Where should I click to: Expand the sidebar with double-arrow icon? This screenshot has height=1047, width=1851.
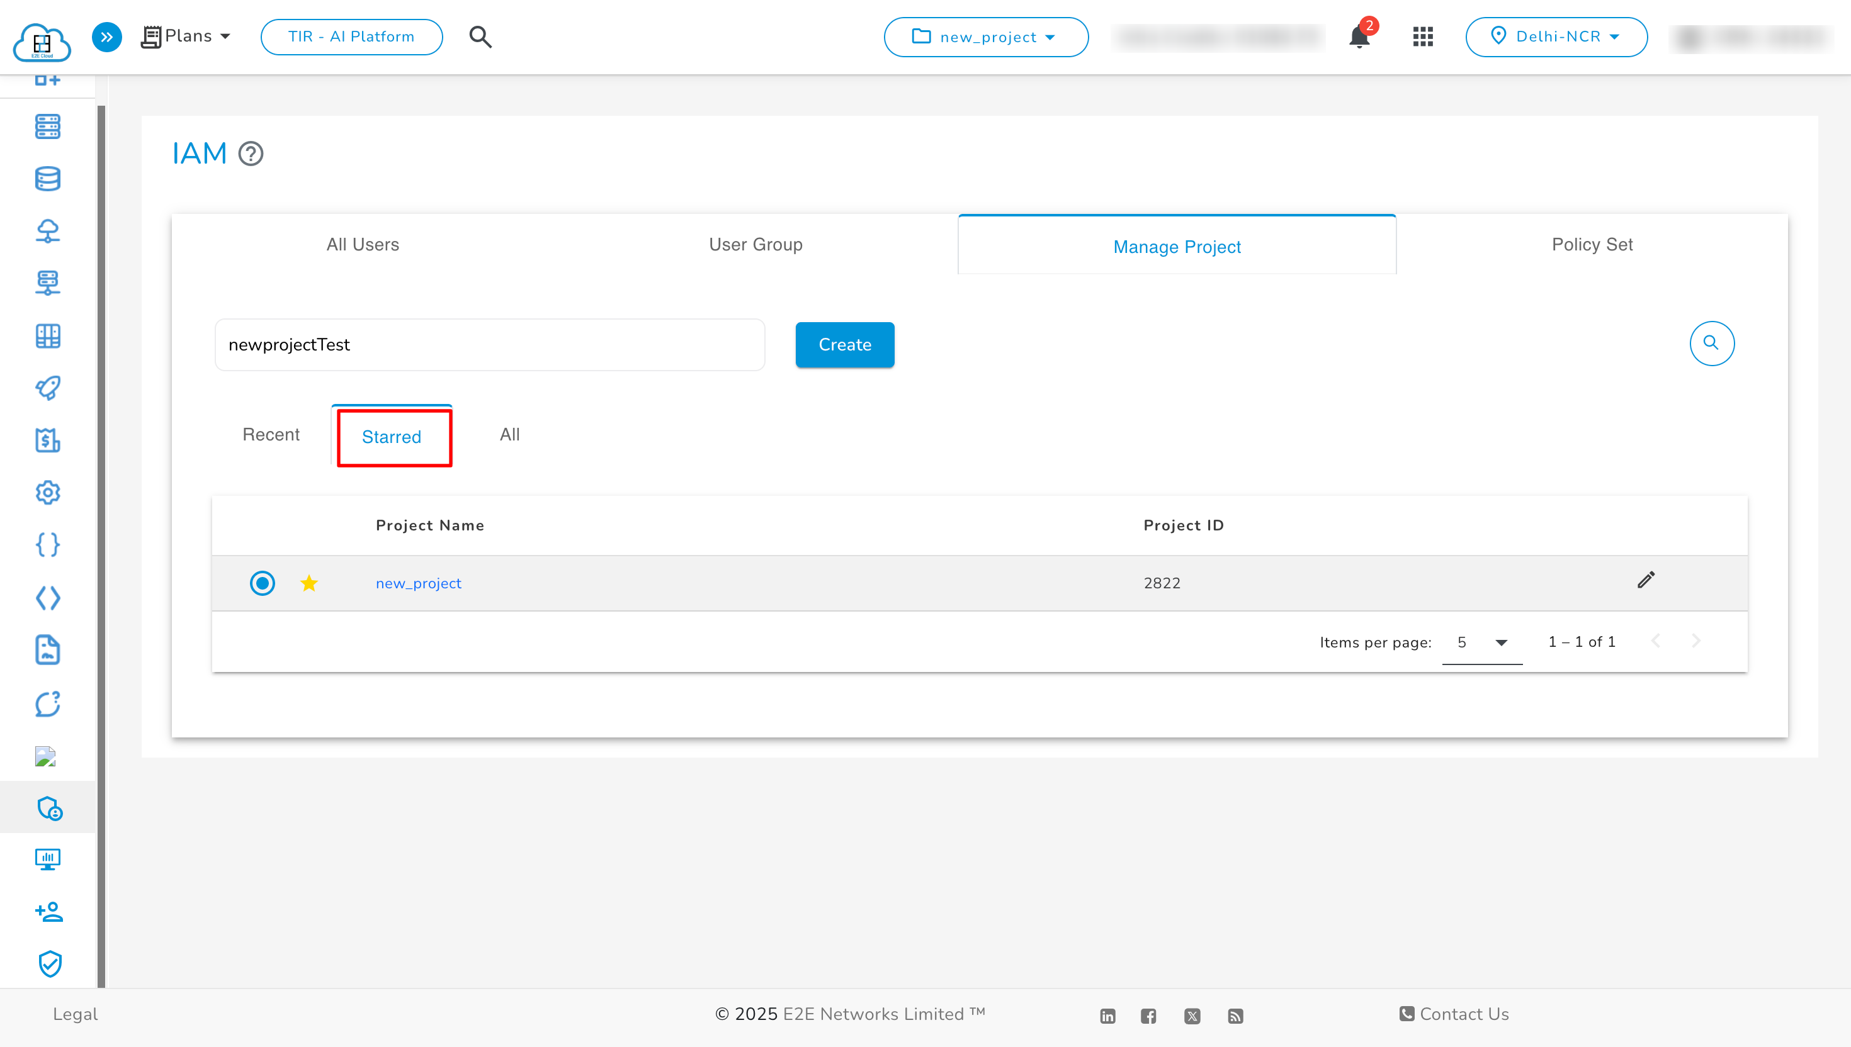[106, 36]
